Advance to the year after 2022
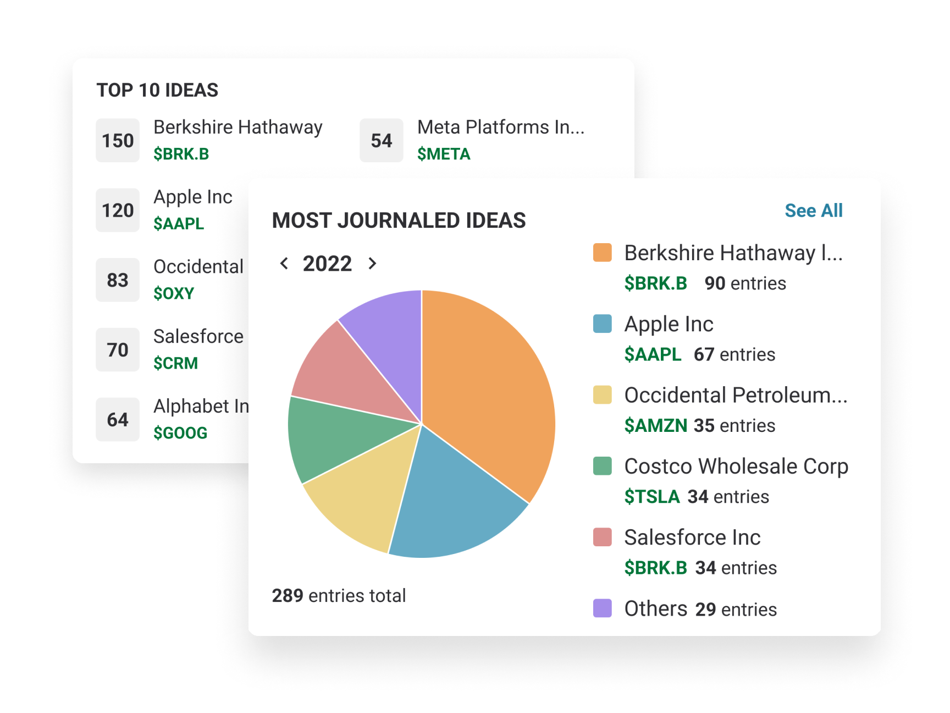 pyautogui.click(x=372, y=264)
